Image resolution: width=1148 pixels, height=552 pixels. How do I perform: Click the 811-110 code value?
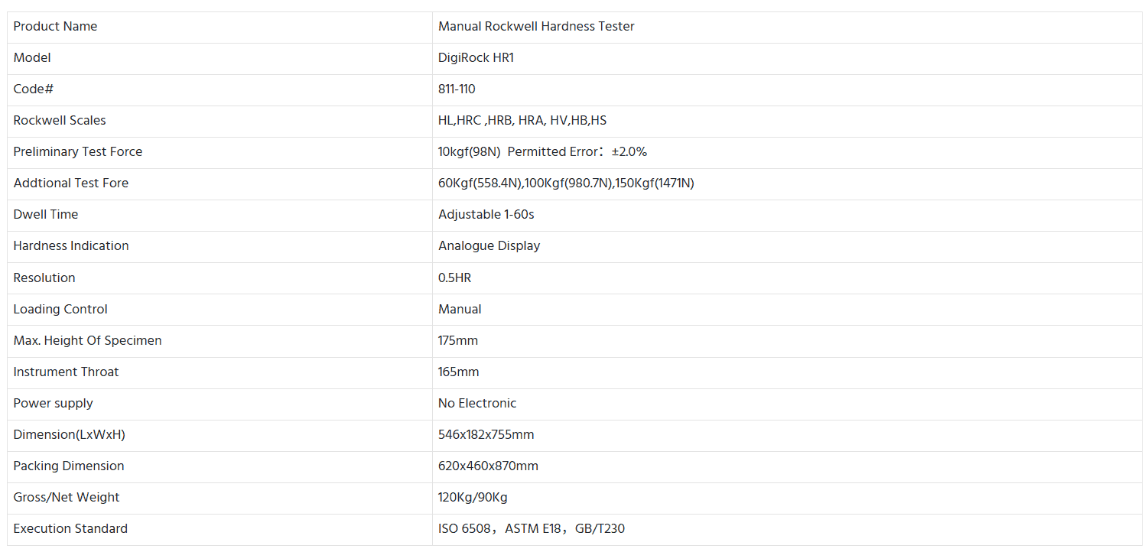click(x=457, y=89)
